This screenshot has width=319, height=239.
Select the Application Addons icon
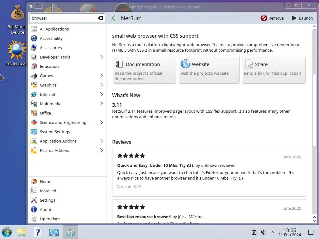point(34,141)
